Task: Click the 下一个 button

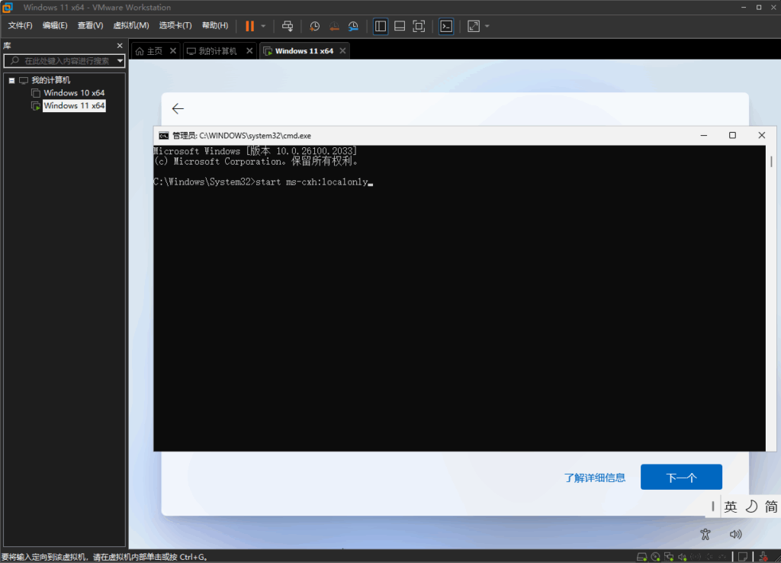Action: (681, 477)
